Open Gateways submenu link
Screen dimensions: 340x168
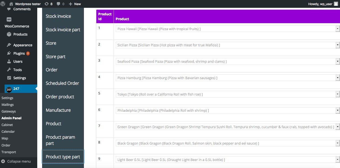pyautogui.click(x=9, y=111)
